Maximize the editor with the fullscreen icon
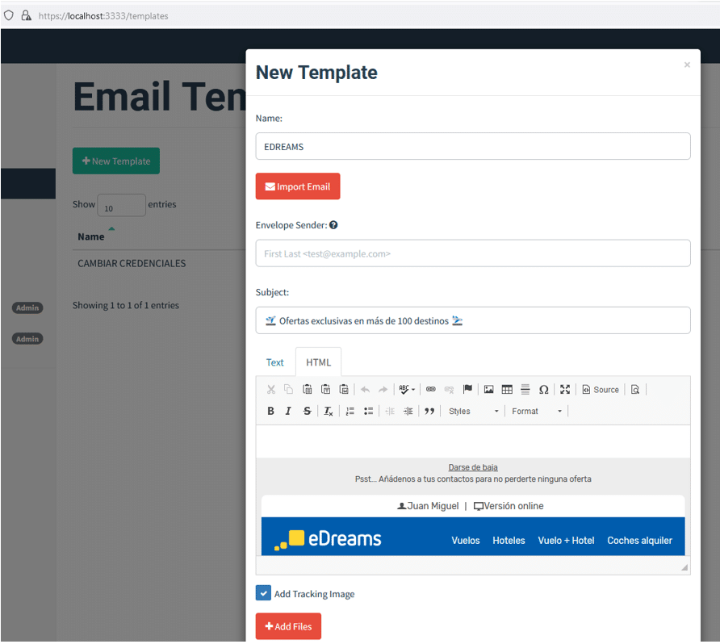The height and width of the screenshot is (644, 720). pos(565,389)
